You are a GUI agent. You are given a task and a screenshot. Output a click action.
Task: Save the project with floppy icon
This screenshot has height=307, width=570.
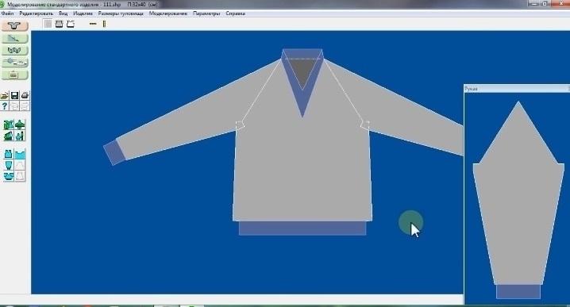coord(14,95)
